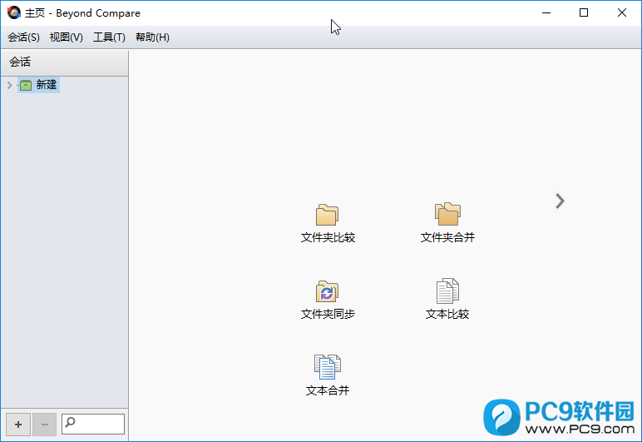
Task: Open the 帮助(H) menu
Action: pos(152,37)
